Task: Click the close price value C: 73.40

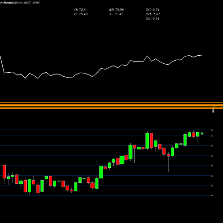Action: (81, 14)
